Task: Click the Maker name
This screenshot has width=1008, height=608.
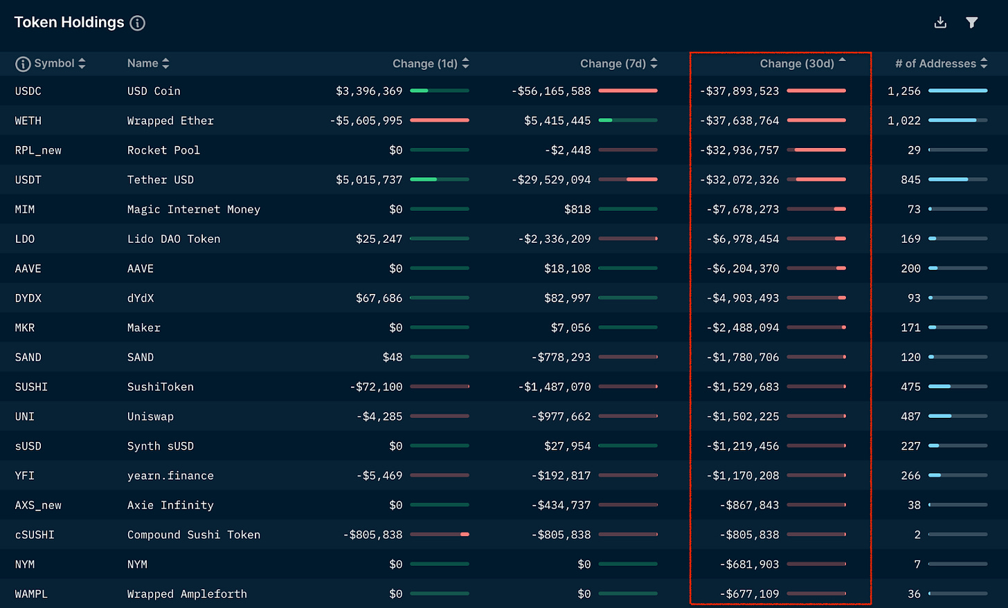Action: [x=144, y=328]
